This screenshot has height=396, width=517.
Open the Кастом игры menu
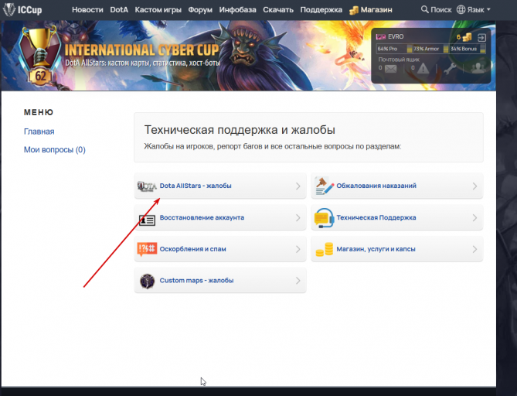pyautogui.click(x=158, y=10)
